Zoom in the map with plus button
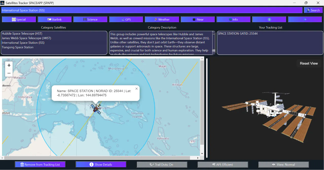The width and height of the screenshot is (324, 170). point(9,65)
